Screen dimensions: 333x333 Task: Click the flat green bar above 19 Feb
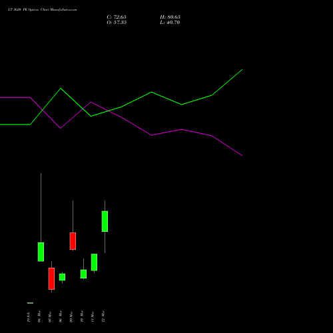(x=30, y=303)
